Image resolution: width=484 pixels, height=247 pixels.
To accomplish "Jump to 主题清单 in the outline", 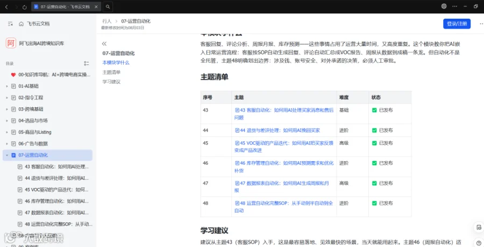I will (111, 72).
